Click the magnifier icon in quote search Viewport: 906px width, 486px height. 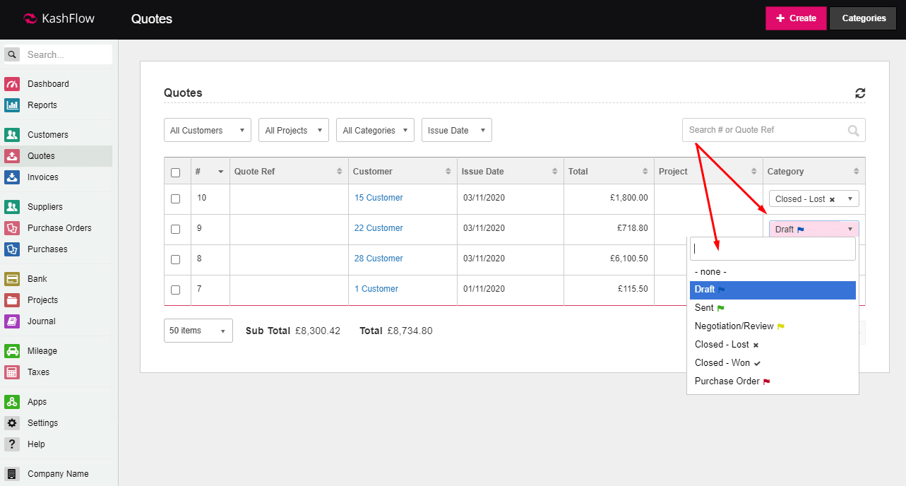click(853, 130)
